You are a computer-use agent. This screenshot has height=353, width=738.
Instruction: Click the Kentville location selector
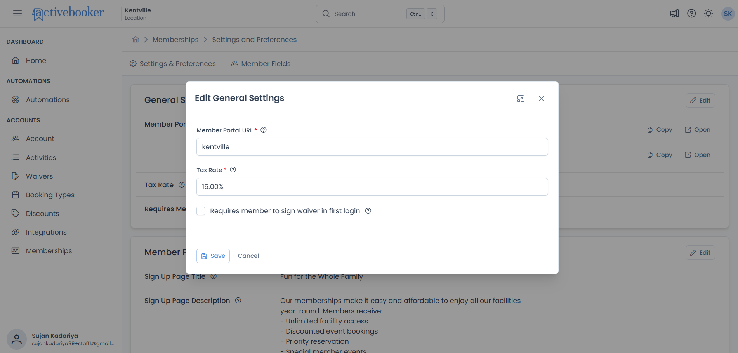coord(138,14)
